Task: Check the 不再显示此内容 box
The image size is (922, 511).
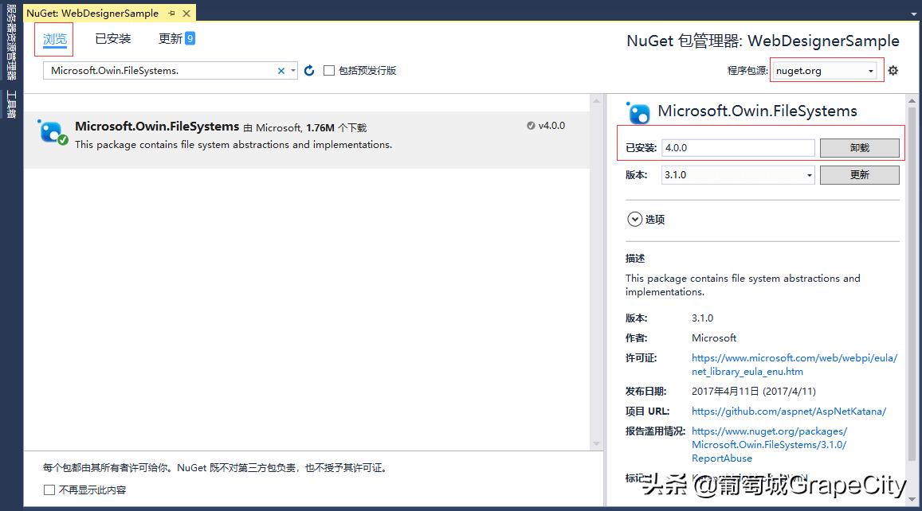Action: point(49,490)
